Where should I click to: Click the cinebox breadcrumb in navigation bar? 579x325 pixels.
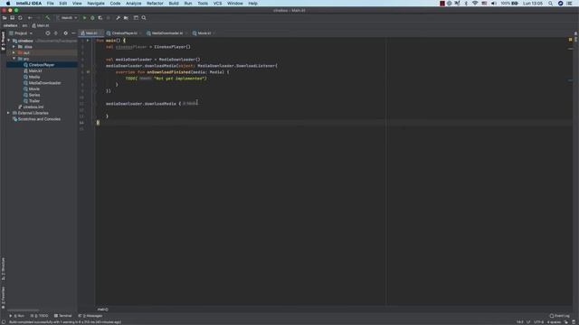(10, 25)
